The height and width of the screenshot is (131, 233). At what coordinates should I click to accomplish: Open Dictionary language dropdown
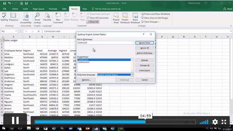[x=132, y=75]
